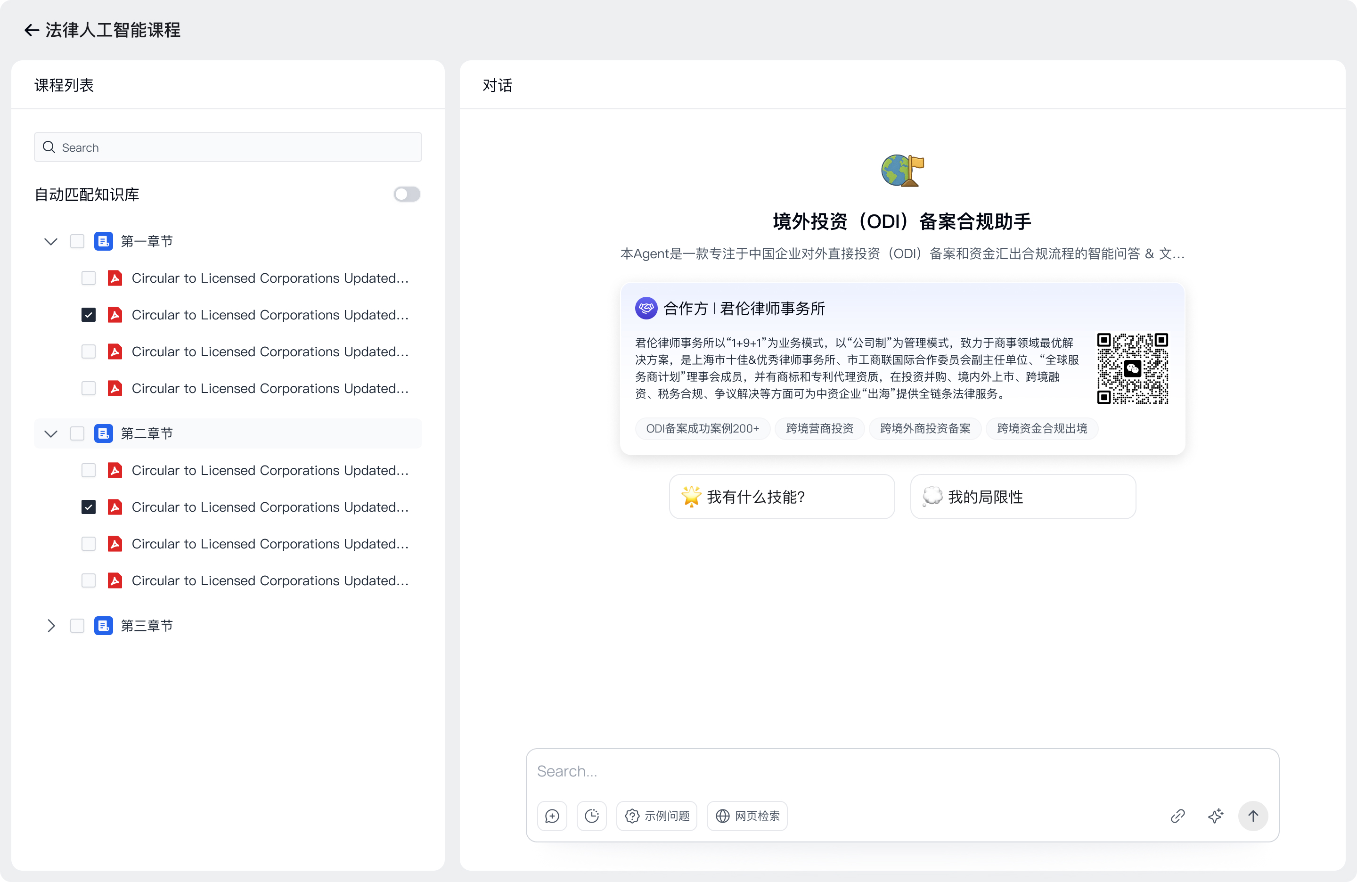Click the thought-bubble emoji on 我的局限性
1357x882 pixels.
point(932,497)
